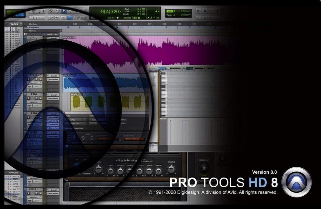Open the AIR Kill EQ insert
This screenshot has height=209, width=321.
click(x=53, y=121)
